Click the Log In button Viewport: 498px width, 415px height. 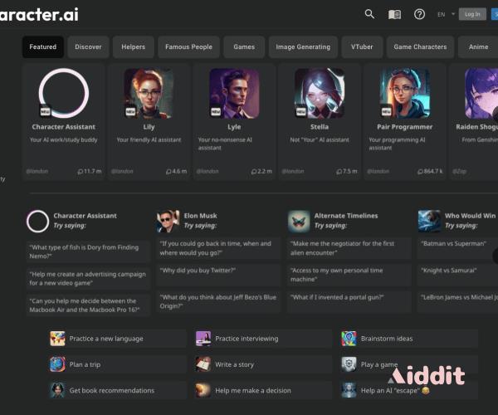pyautogui.click(x=472, y=14)
